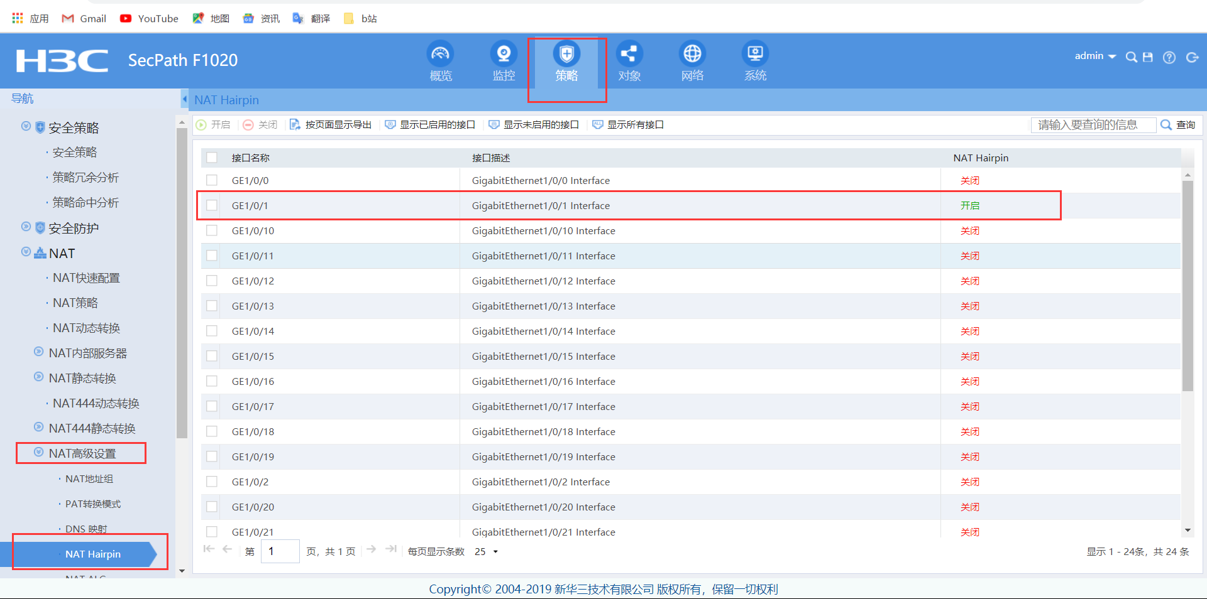
Task: Go to the first page arrow
Action: (x=209, y=549)
